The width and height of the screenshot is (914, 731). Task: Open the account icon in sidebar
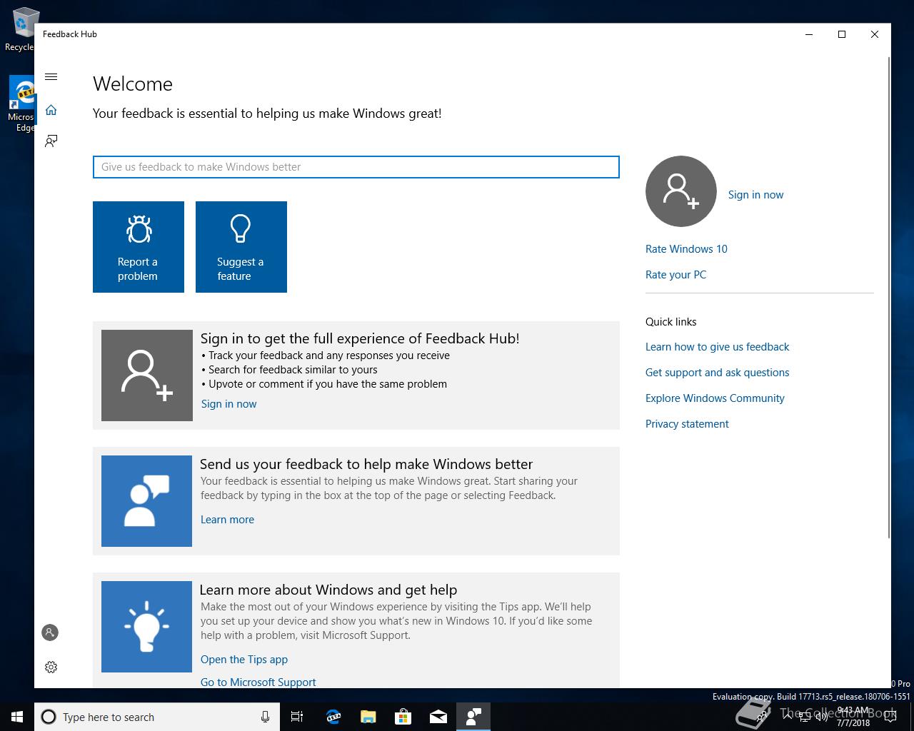coord(50,632)
